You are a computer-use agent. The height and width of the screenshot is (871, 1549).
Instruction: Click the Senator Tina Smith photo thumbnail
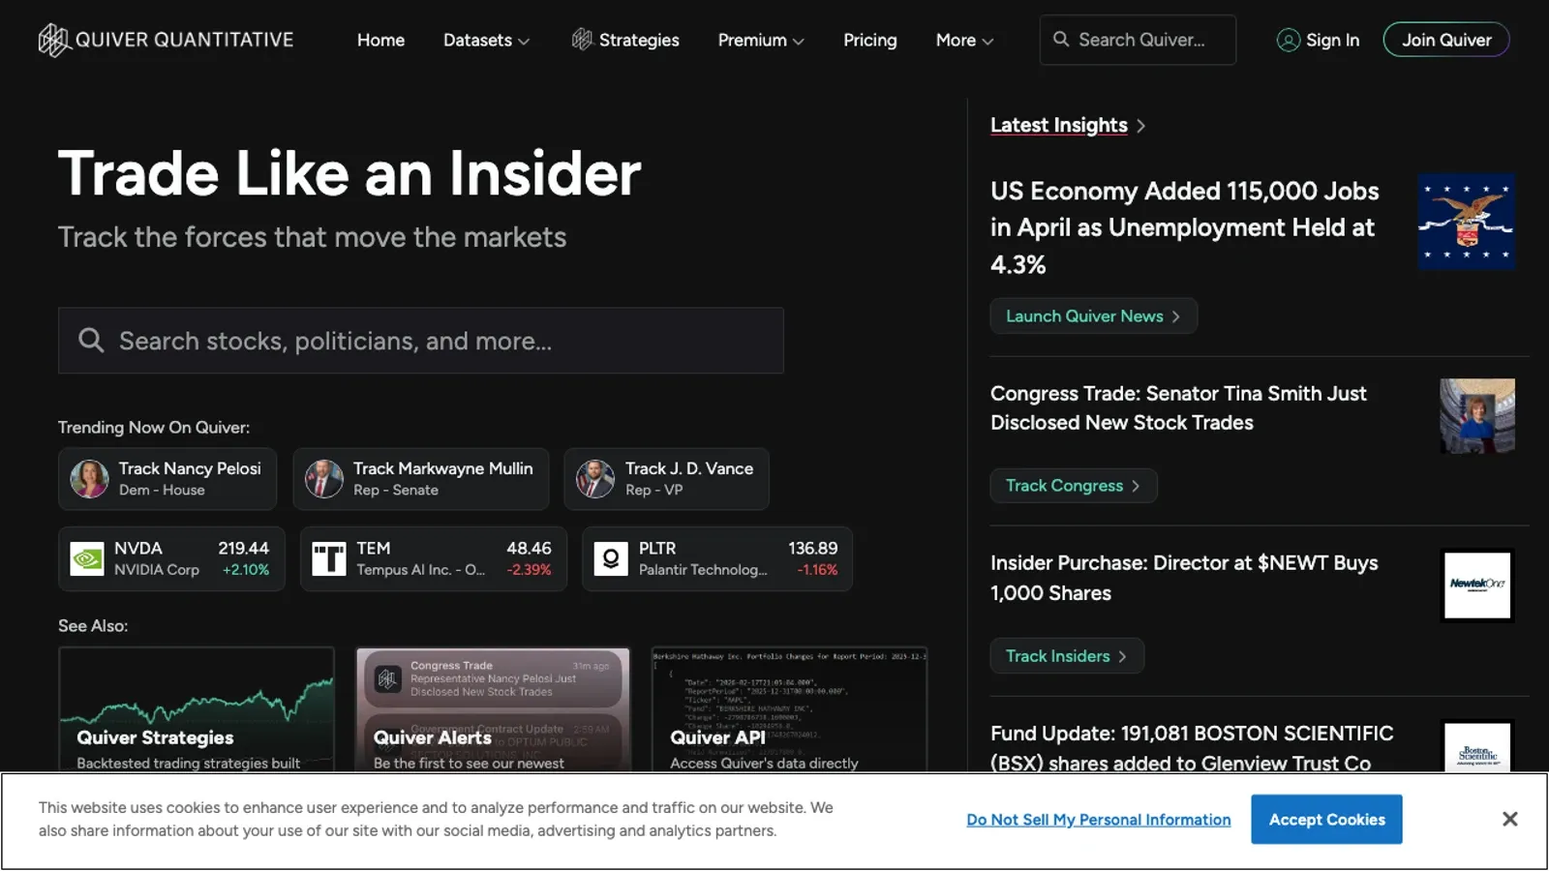click(x=1477, y=416)
